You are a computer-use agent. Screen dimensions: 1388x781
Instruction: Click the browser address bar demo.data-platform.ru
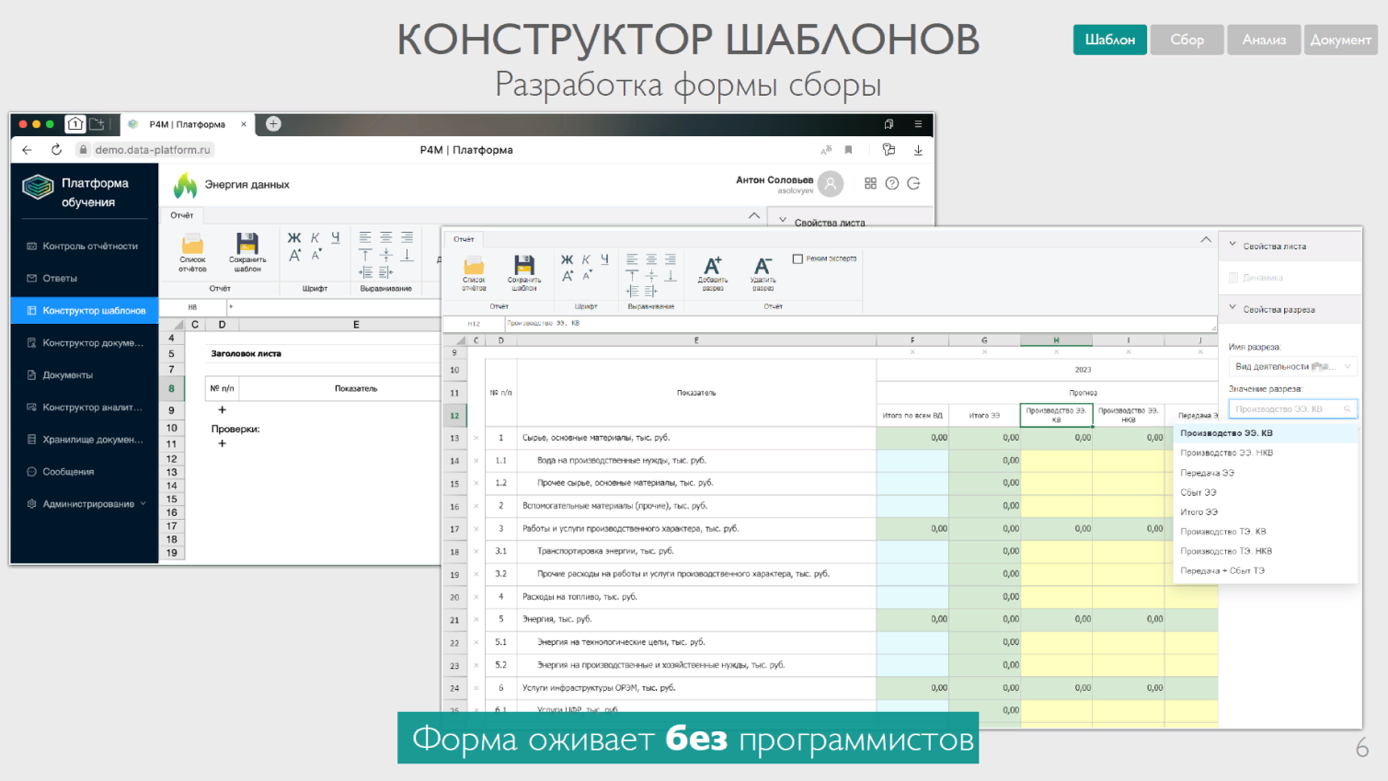click(153, 149)
